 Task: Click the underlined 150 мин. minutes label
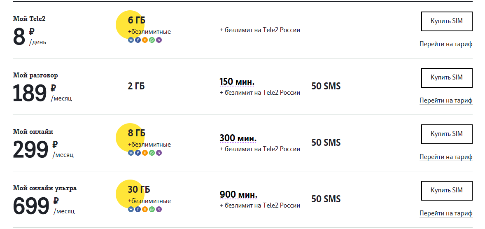237,82
